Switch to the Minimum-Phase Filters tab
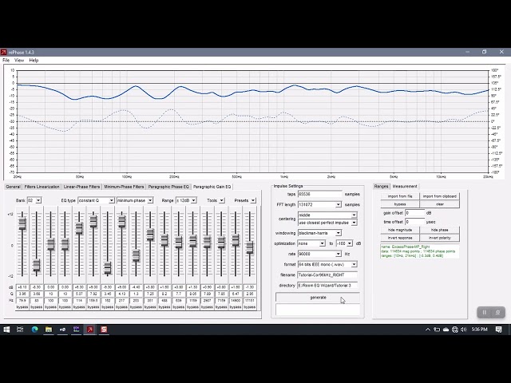Image resolution: width=511 pixels, height=383 pixels. [124, 187]
